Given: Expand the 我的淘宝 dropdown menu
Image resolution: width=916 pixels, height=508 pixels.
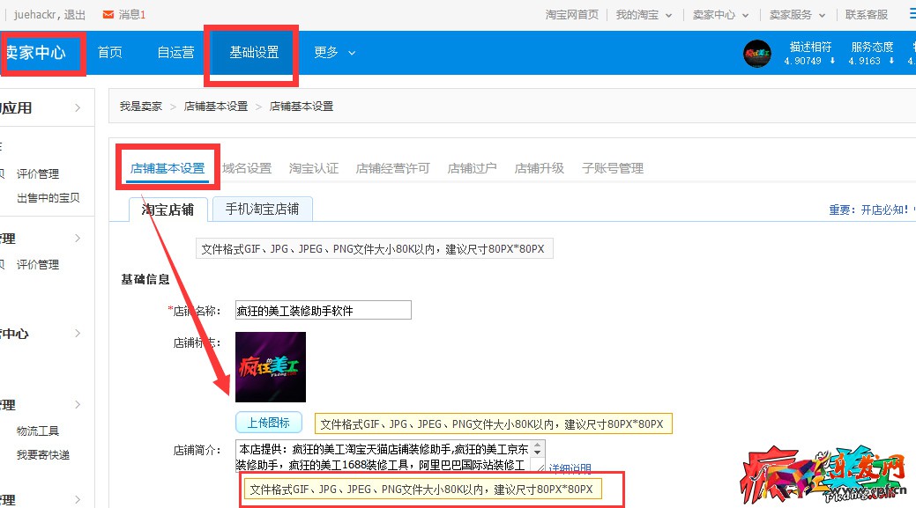Looking at the screenshot, I should (644, 15).
